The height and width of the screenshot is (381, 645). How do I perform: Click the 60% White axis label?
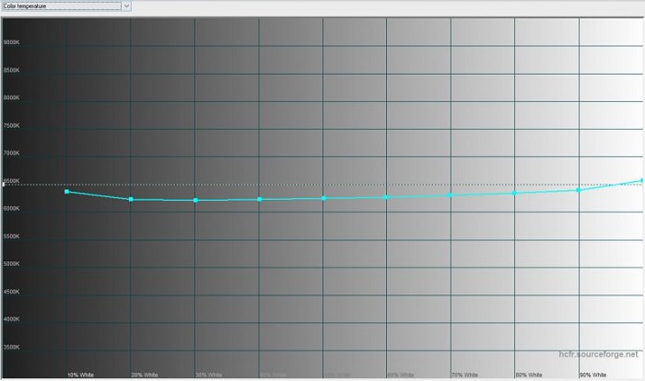click(x=401, y=375)
